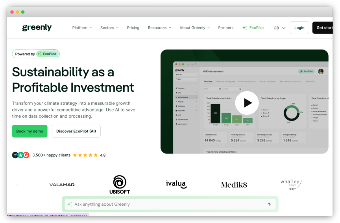Click the EcoPilot badge in the video preview
This screenshot has width=340, height=223.
[307, 71]
